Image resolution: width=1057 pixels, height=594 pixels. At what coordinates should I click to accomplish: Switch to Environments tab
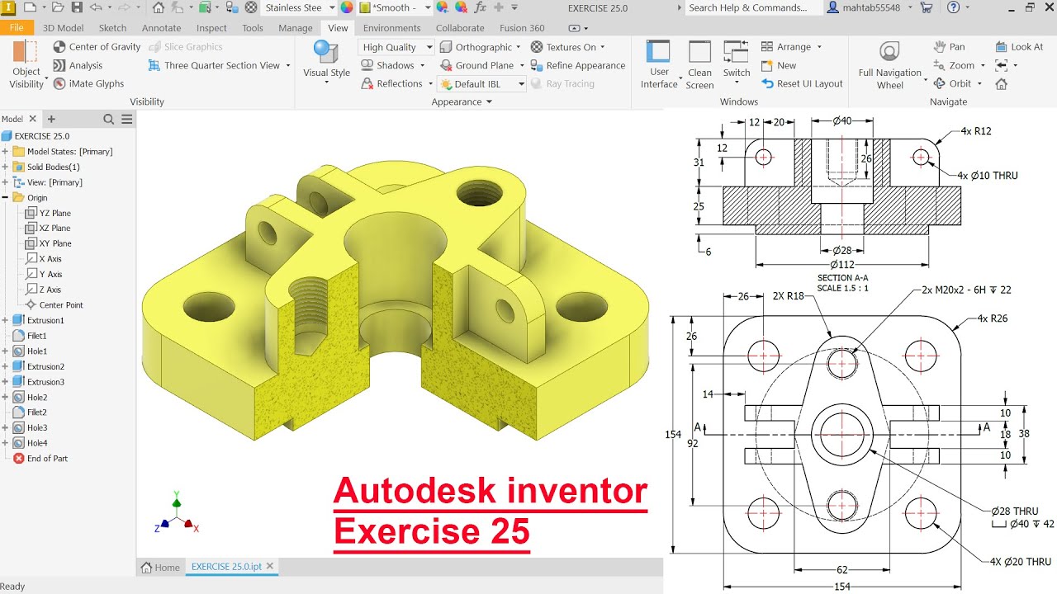point(391,28)
